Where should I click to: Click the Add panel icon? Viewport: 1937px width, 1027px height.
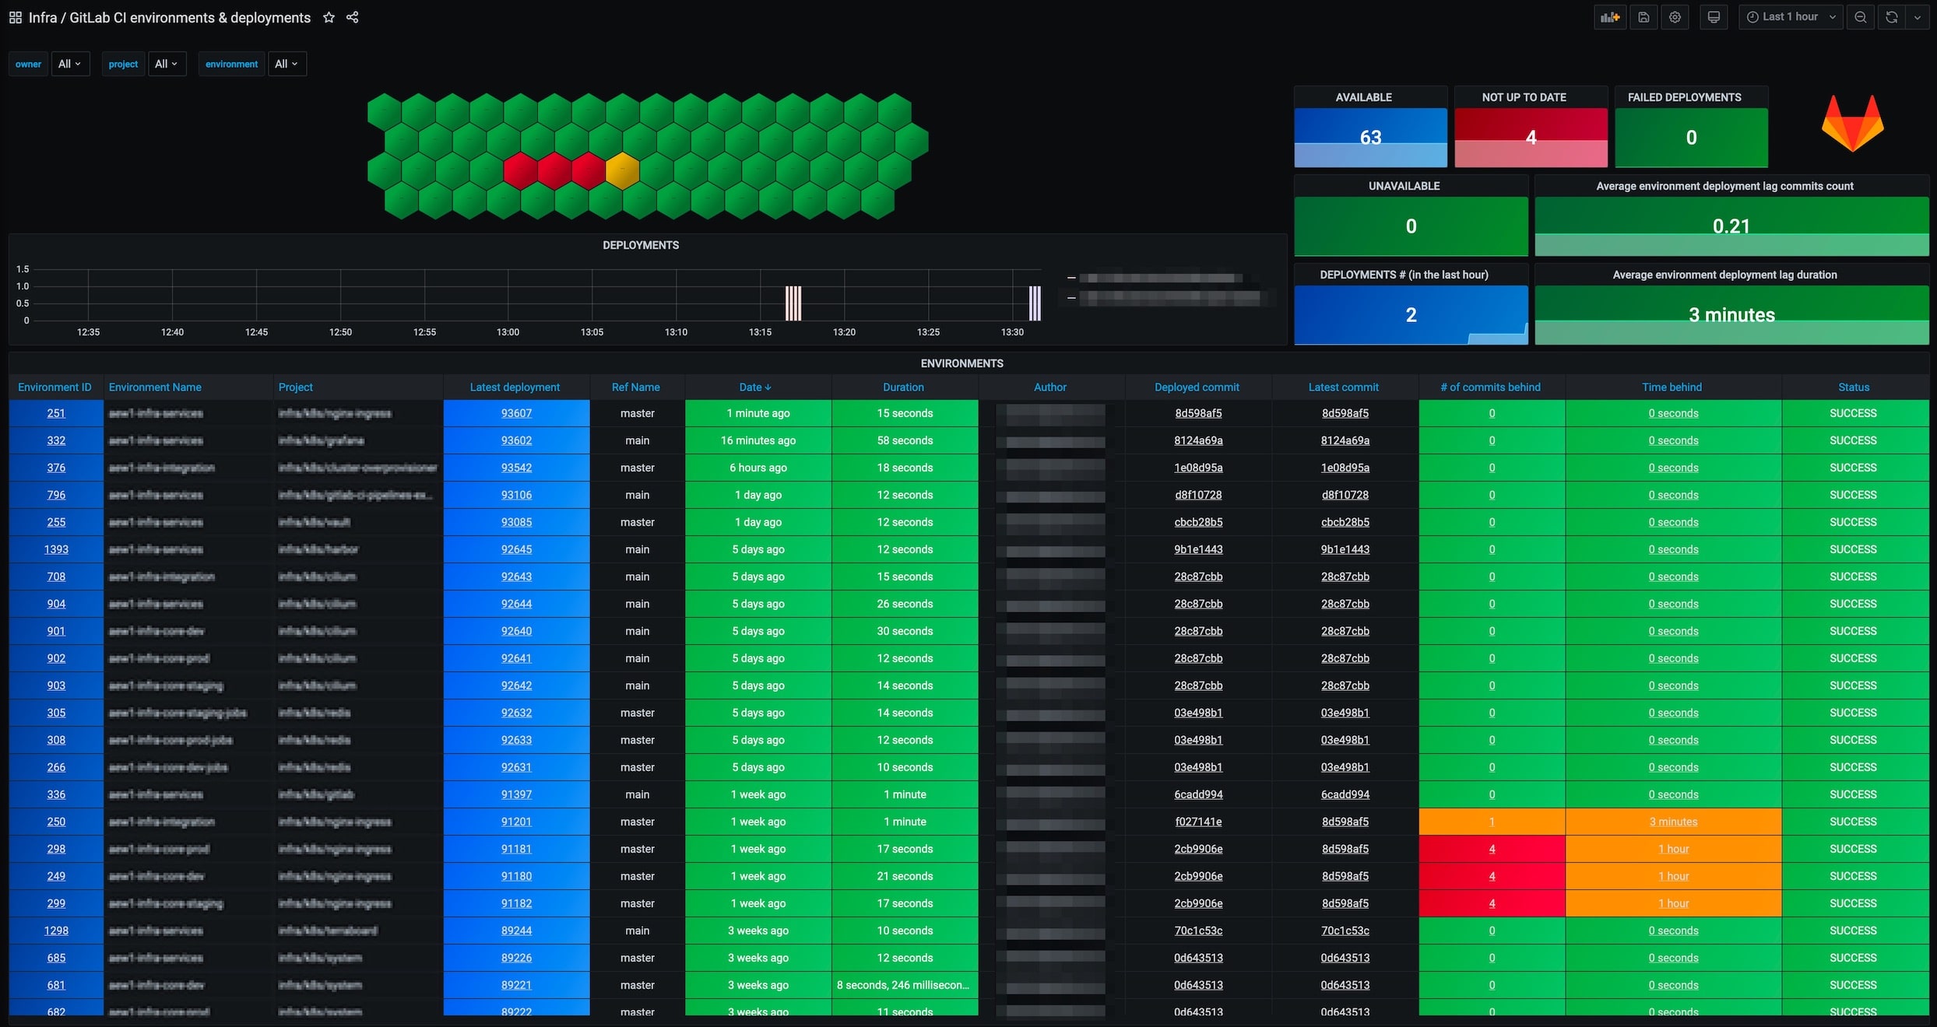click(1610, 17)
